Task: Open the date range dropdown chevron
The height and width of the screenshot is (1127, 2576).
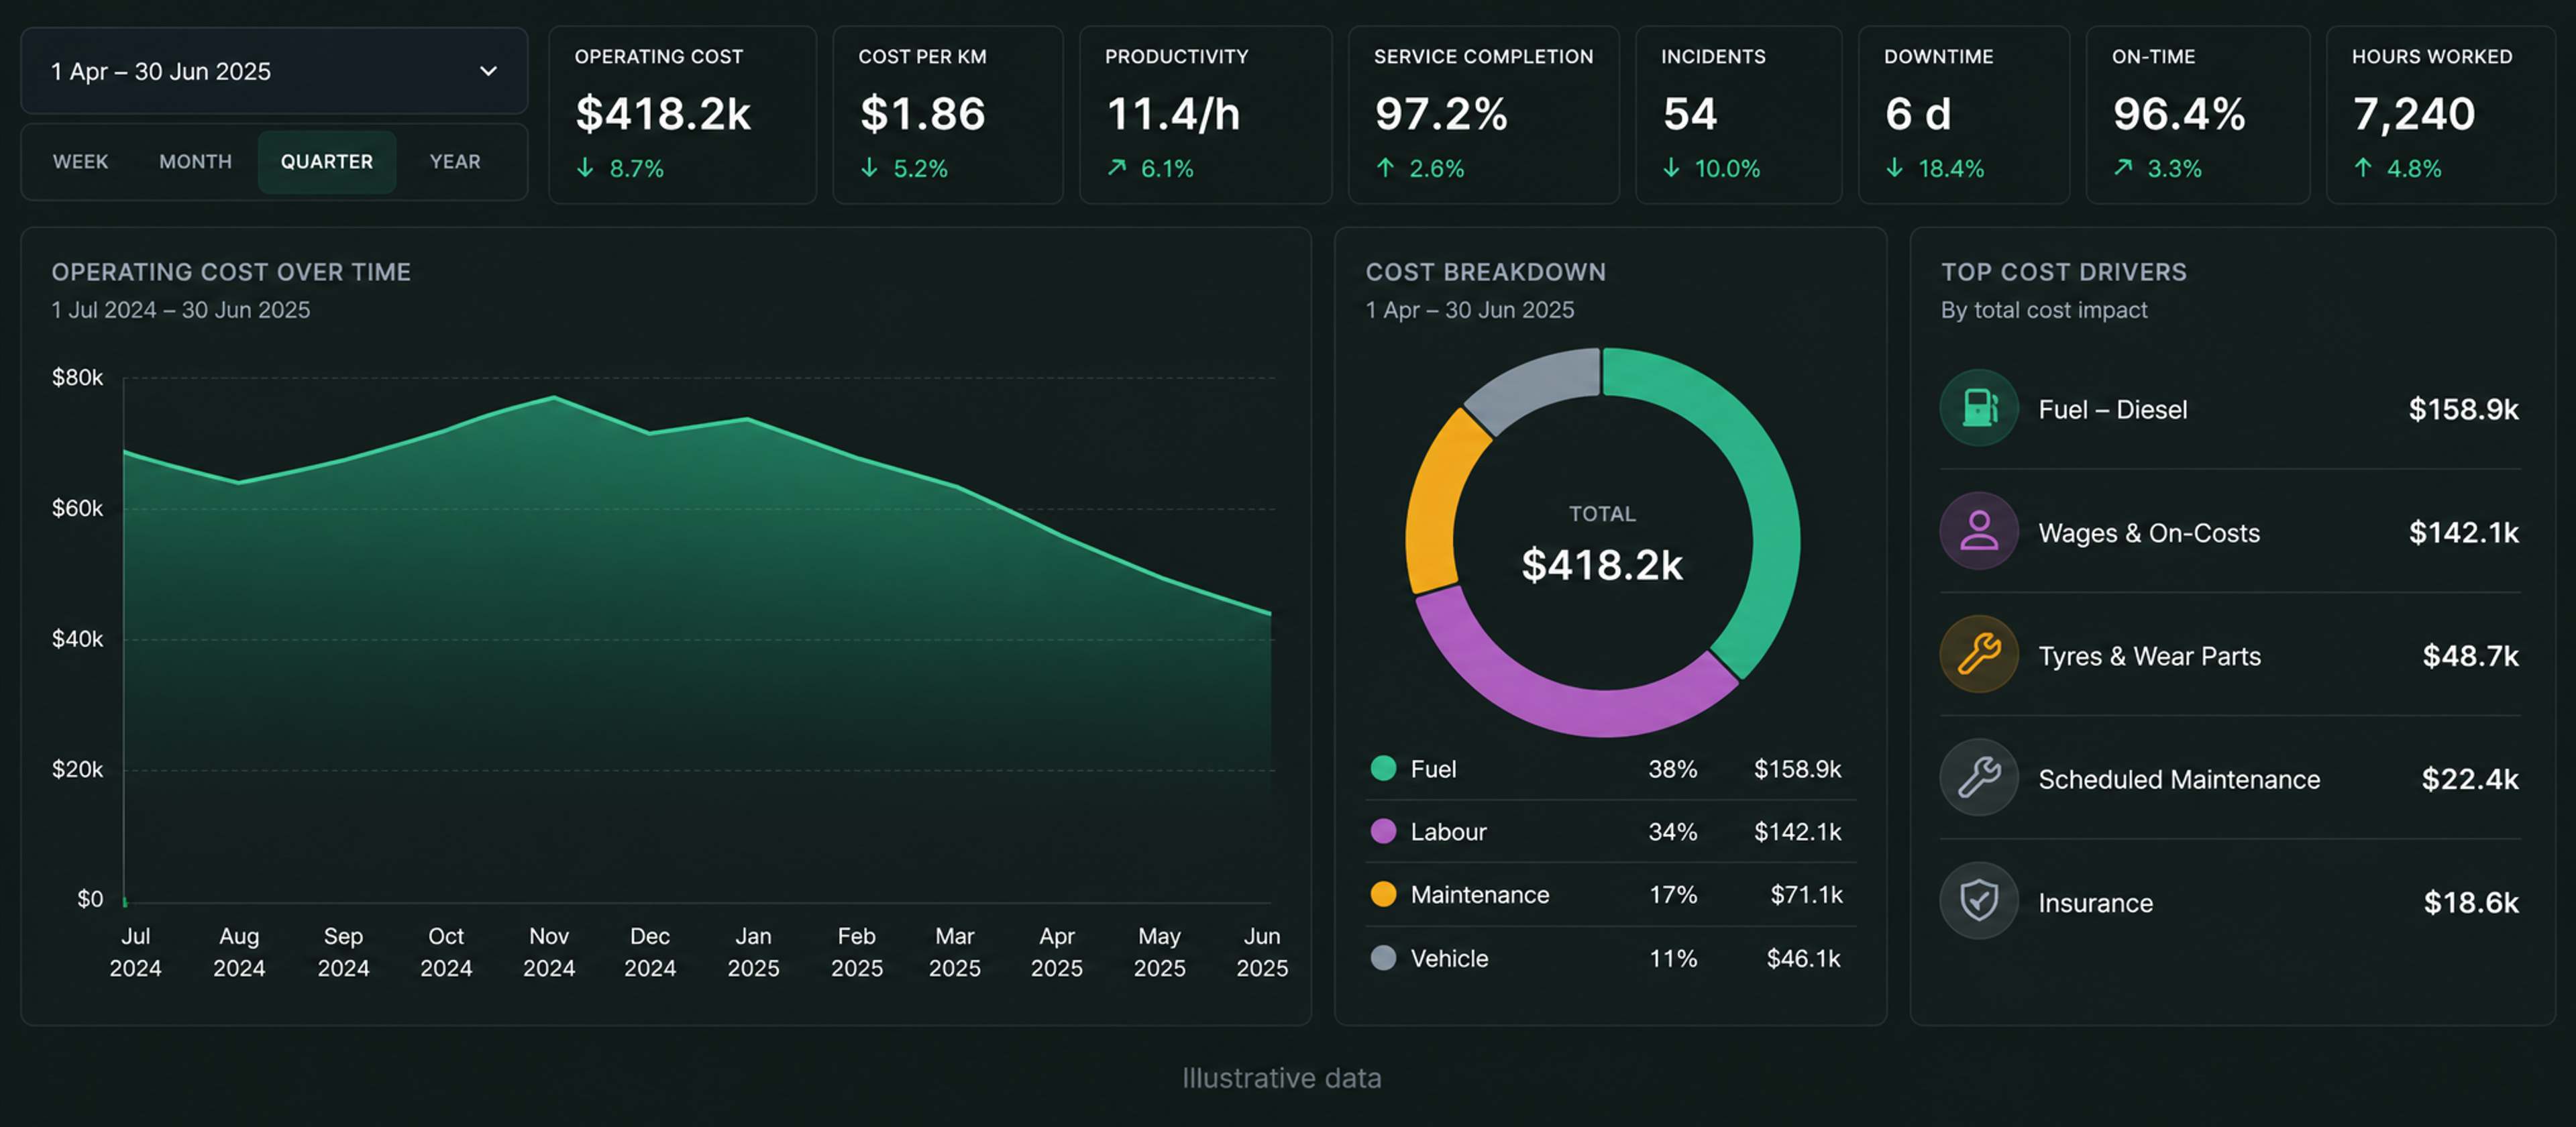Action: 488,71
